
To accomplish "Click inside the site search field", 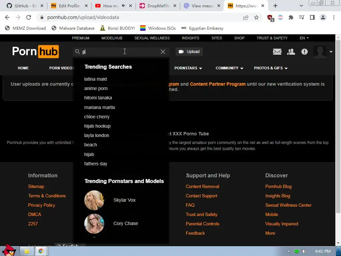I will [x=121, y=52].
